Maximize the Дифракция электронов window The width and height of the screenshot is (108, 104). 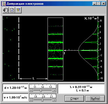coord(99,4)
